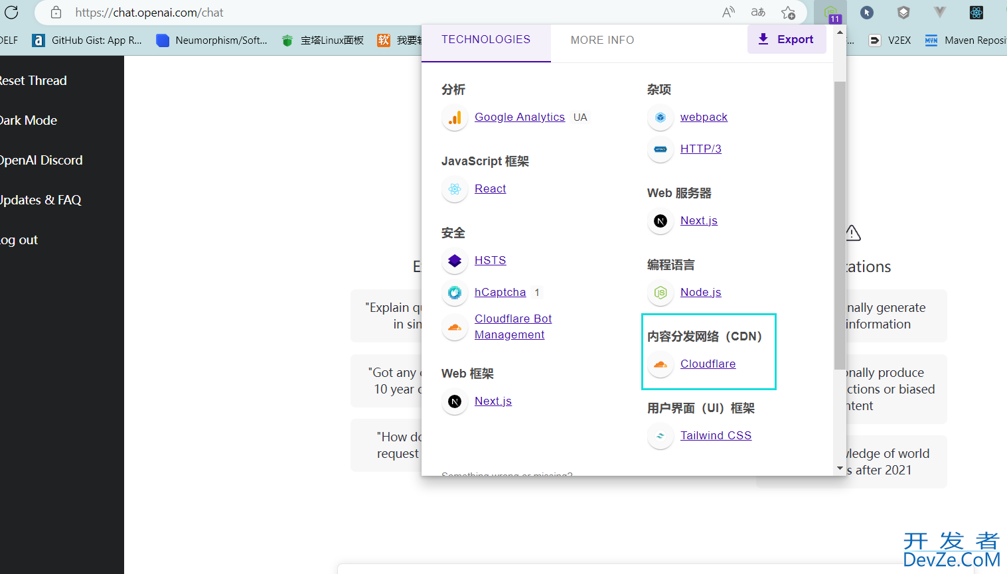Screen dimensions: 1007x574
Task: Toggle Dark Mode in the sidebar
Action: [28, 120]
